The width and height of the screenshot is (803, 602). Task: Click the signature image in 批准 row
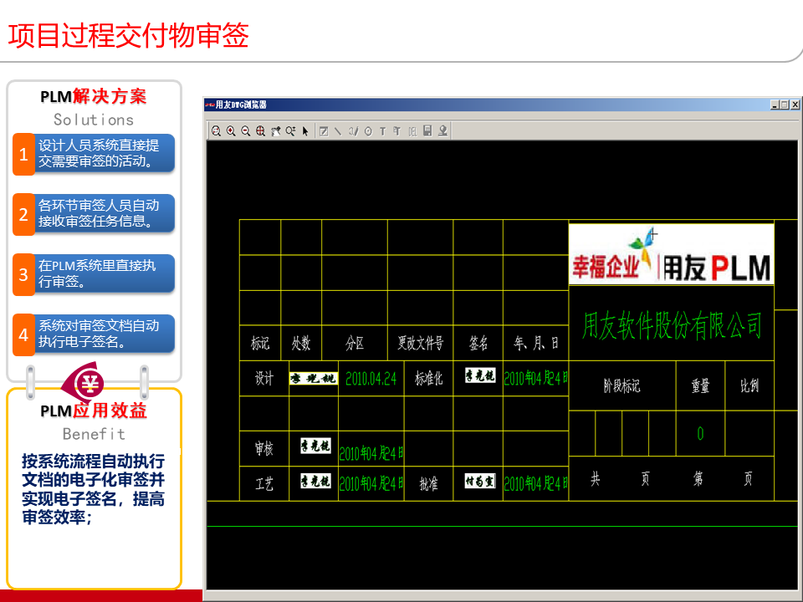coord(480,482)
